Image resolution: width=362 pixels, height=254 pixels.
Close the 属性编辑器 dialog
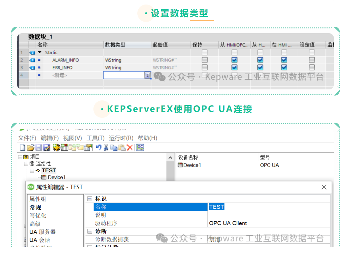[x=324, y=187]
